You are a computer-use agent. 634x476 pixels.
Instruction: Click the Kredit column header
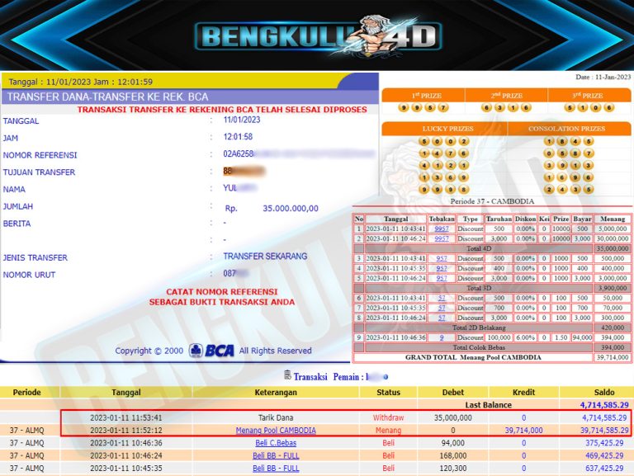tap(523, 392)
